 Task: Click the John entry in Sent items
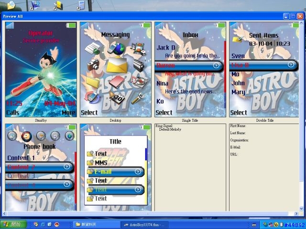click(238, 83)
